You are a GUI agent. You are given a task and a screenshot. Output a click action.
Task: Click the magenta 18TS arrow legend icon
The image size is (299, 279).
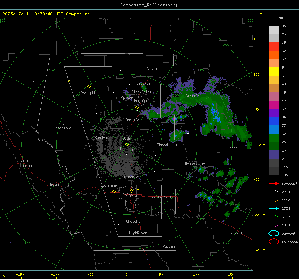(x=274, y=225)
